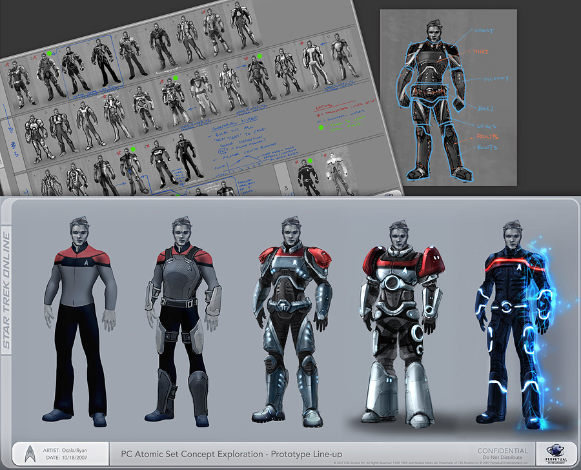581x470 pixels.
Task: Click the Starfleet delta emblem beside the artist name
Action: [x=30, y=454]
